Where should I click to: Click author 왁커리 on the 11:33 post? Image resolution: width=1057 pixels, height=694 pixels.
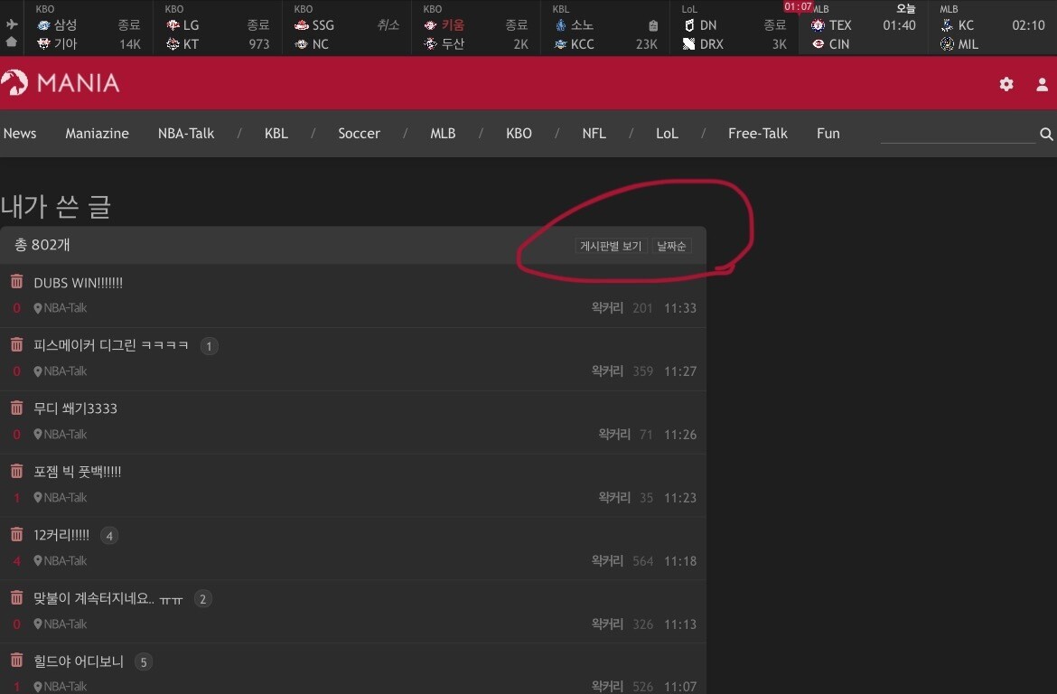(x=607, y=308)
